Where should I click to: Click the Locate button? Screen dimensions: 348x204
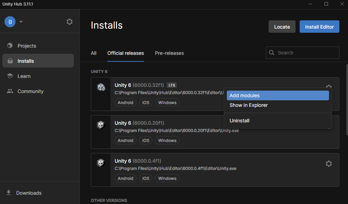282,27
